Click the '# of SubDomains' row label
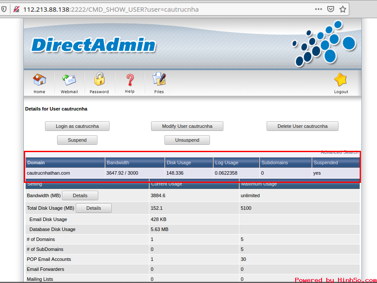The height and width of the screenshot is (283, 377). 45,249
